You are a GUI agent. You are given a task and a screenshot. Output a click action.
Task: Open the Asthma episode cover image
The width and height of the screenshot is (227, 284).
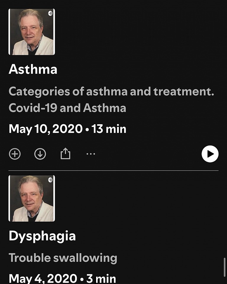click(32, 32)
